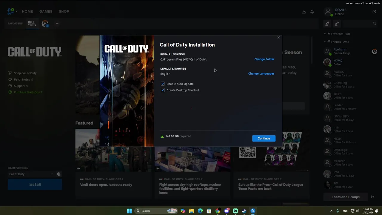Click Change Languages
This screenshot has width=382, height=215.
click(x=261, y=73)
